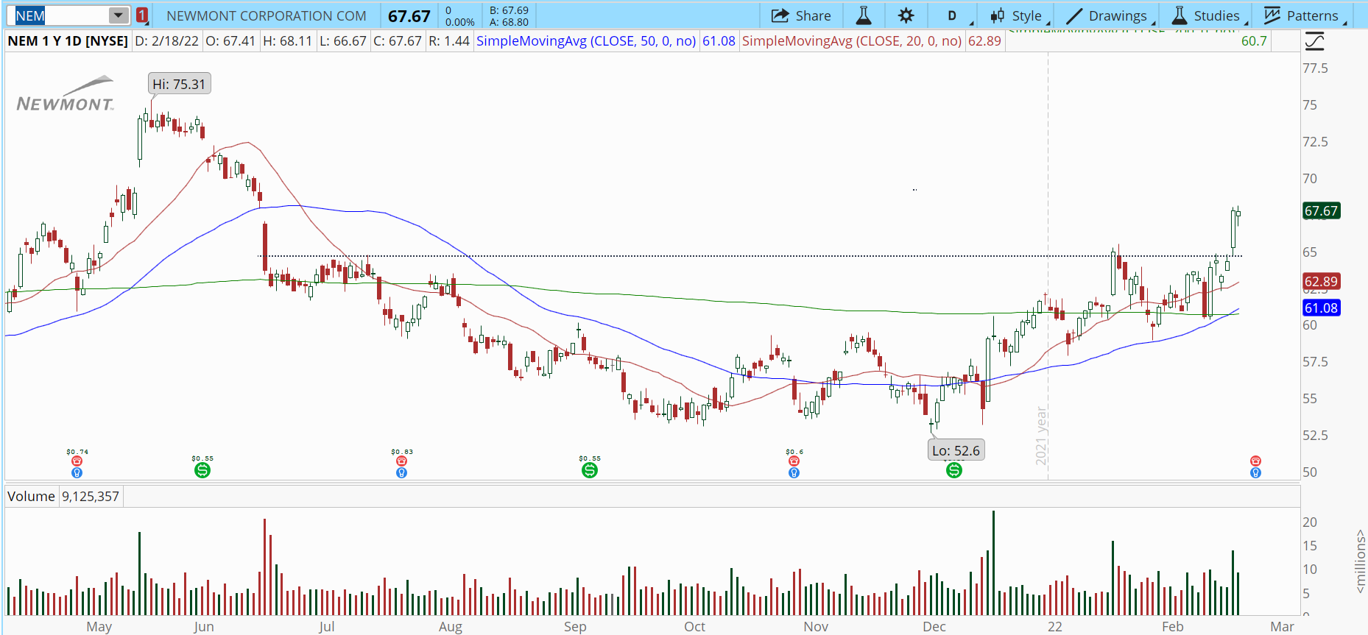Click the 'Aug' label on time axis
Viewport: 1368px width, 635px height.
451,627
